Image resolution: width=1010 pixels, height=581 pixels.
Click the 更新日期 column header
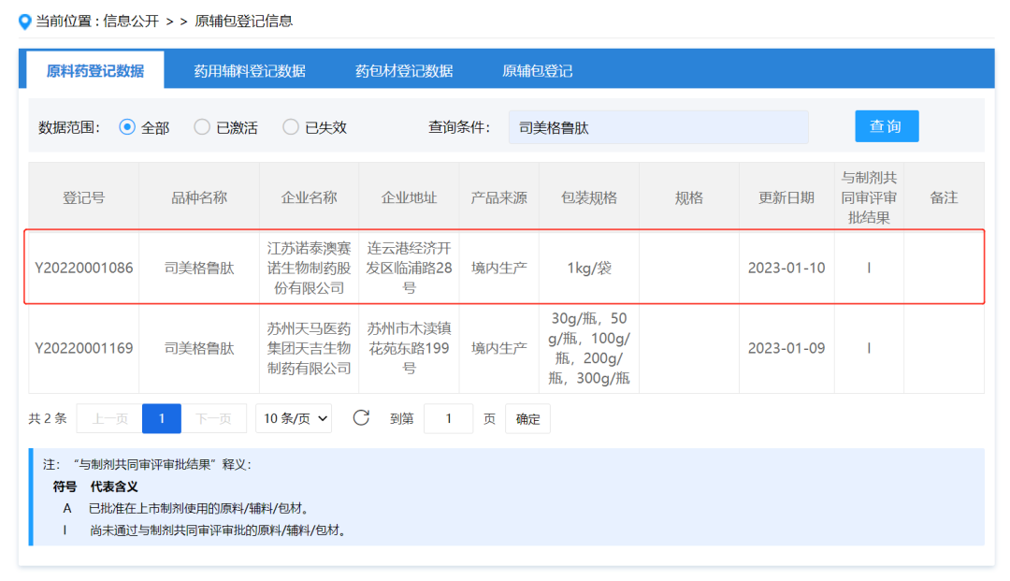click(x=786, y=198)
